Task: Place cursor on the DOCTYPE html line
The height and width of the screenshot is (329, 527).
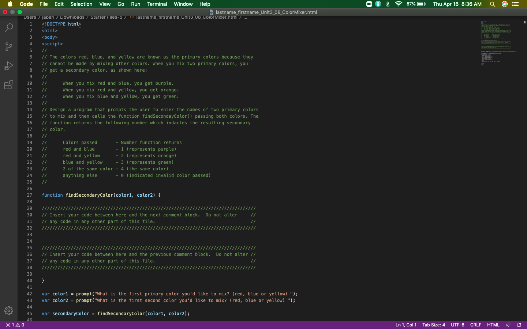Action: click(61, 24)
